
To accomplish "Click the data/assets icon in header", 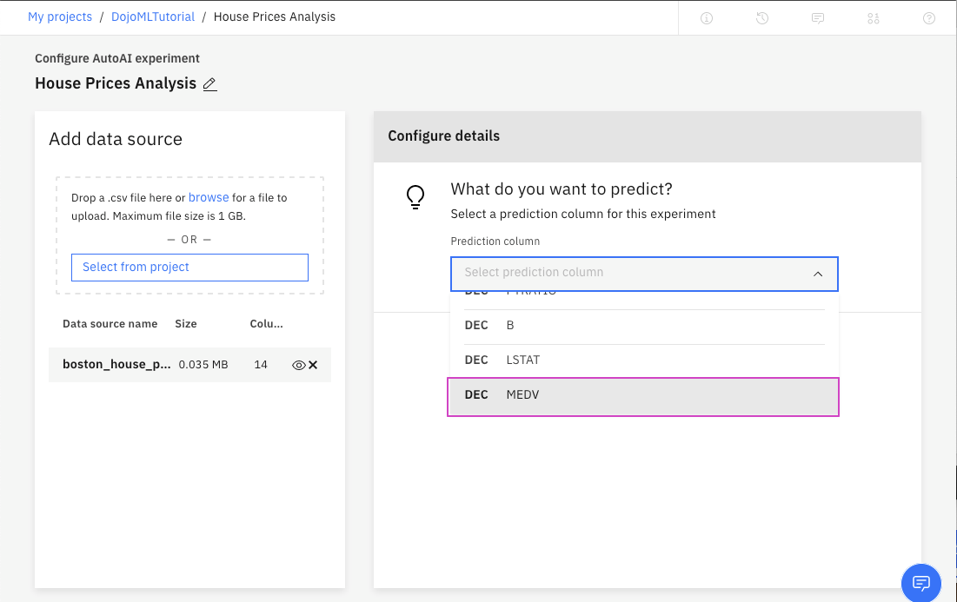I will coord(874,18).
